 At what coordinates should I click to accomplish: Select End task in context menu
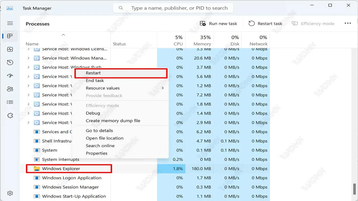[x=95, y=80]
